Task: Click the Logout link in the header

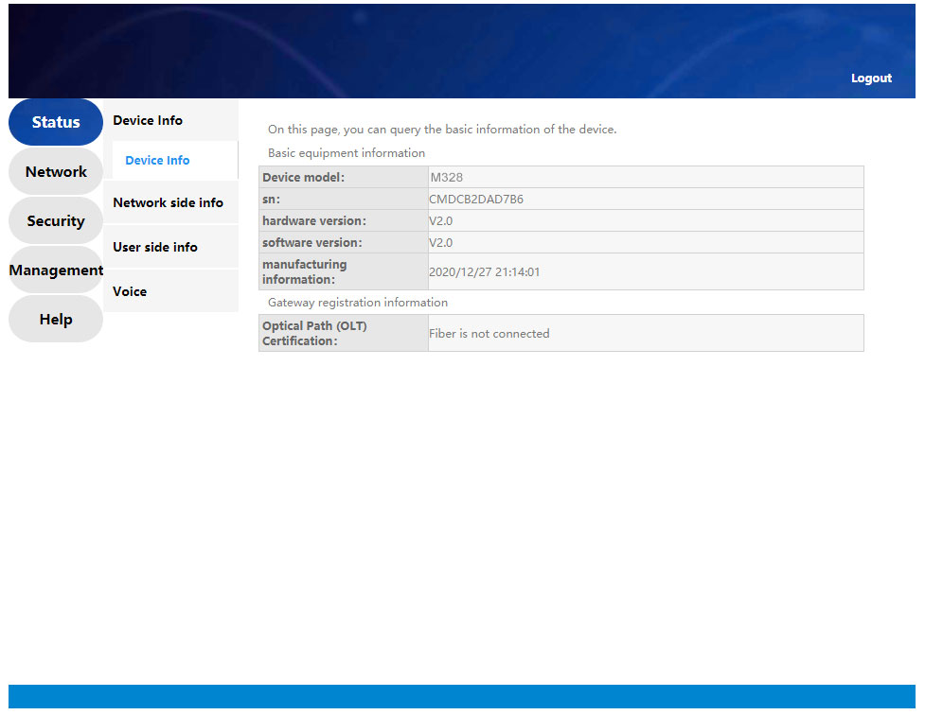Action: pos(870,78)
